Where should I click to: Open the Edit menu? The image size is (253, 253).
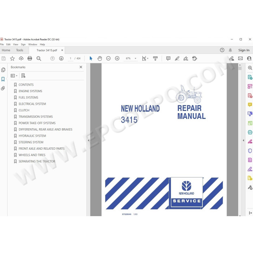tap(8, 44)
